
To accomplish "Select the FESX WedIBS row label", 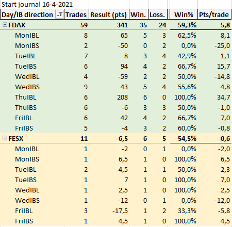I will click(27, 201).
